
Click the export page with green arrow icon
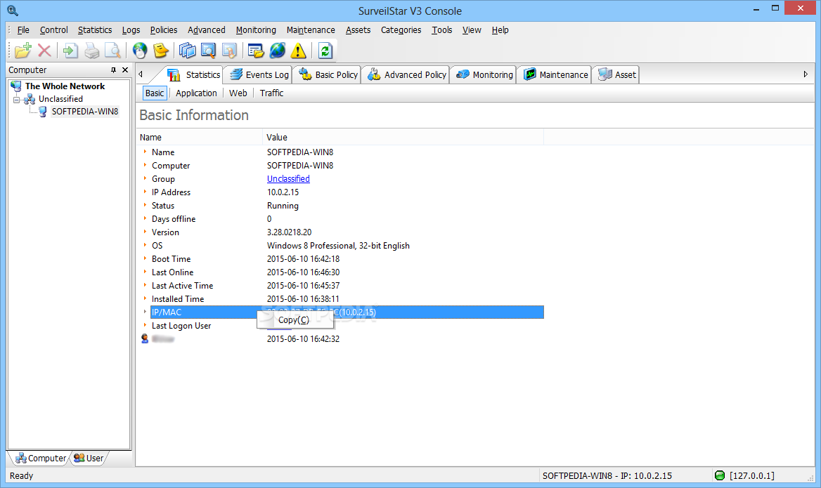(70, 51)
